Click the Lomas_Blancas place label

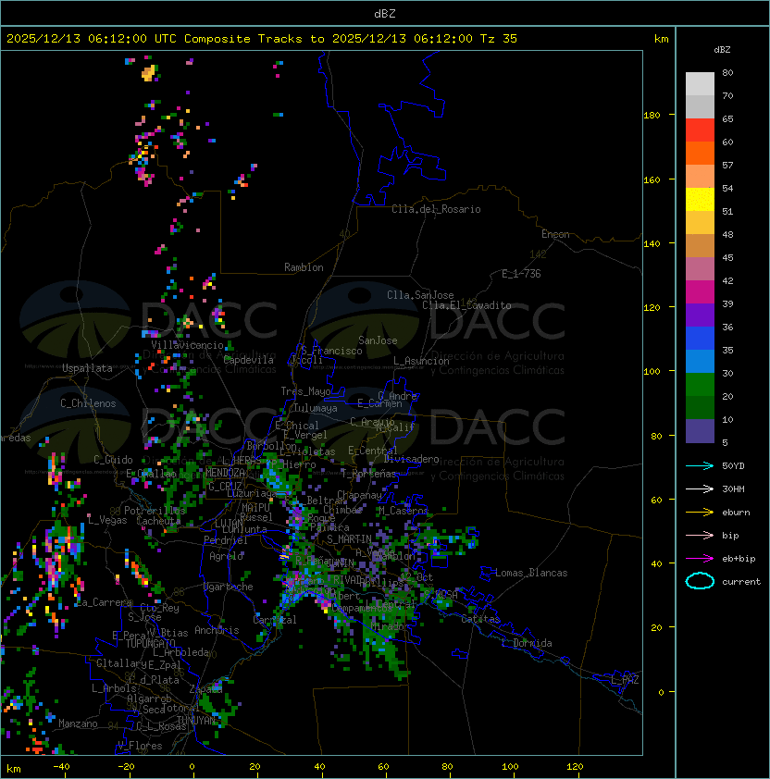click(531, 573)
